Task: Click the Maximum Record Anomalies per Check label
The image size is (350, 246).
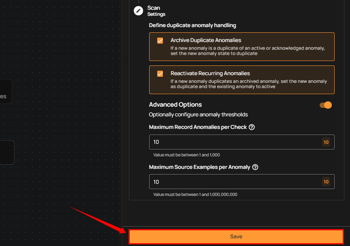Action: (198, 127)
